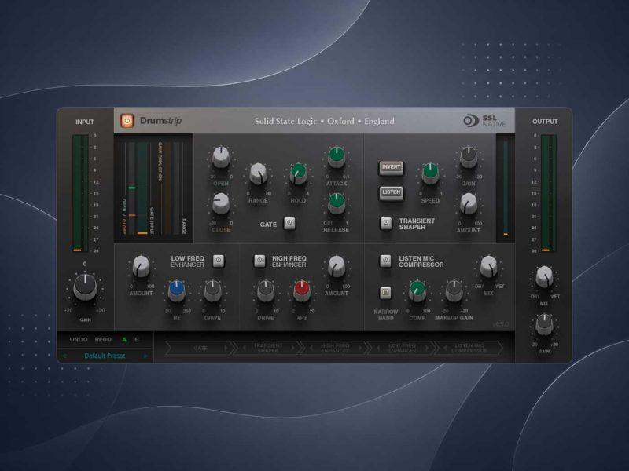Screen dimensions: 629x471
Task: Click the Low Freq Enhancer Drive knob
Action: (x=212, y=290)
